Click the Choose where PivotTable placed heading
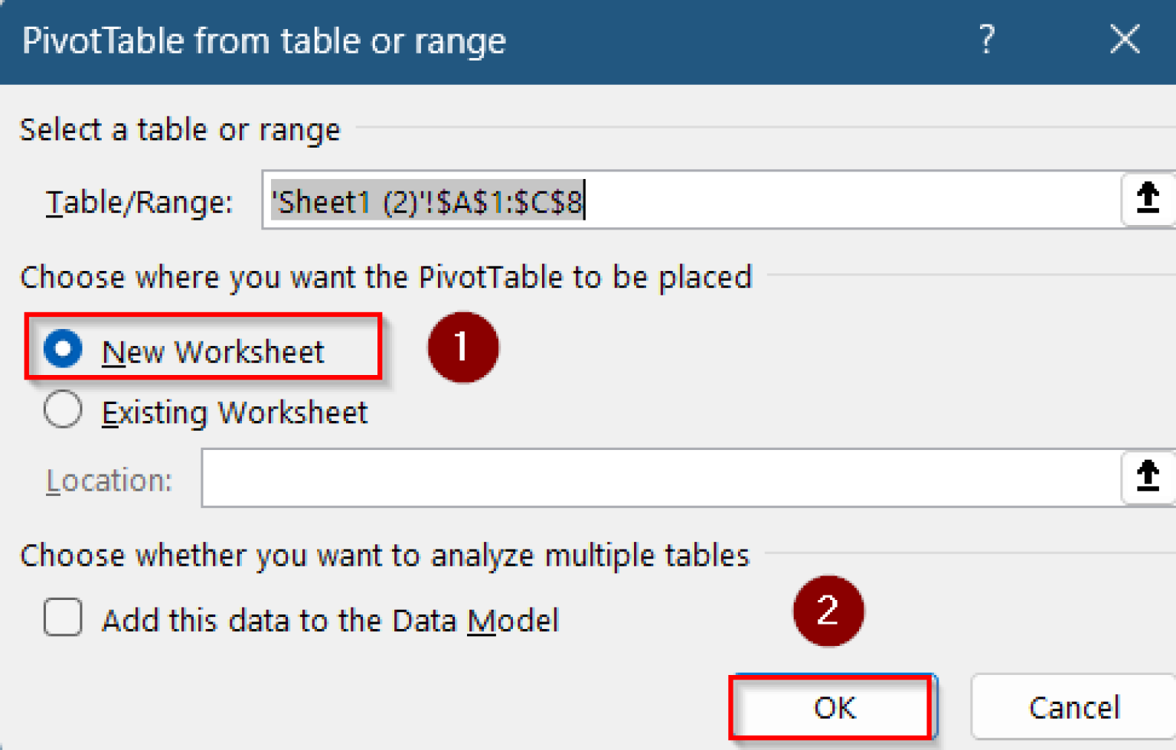 point(386,277)
